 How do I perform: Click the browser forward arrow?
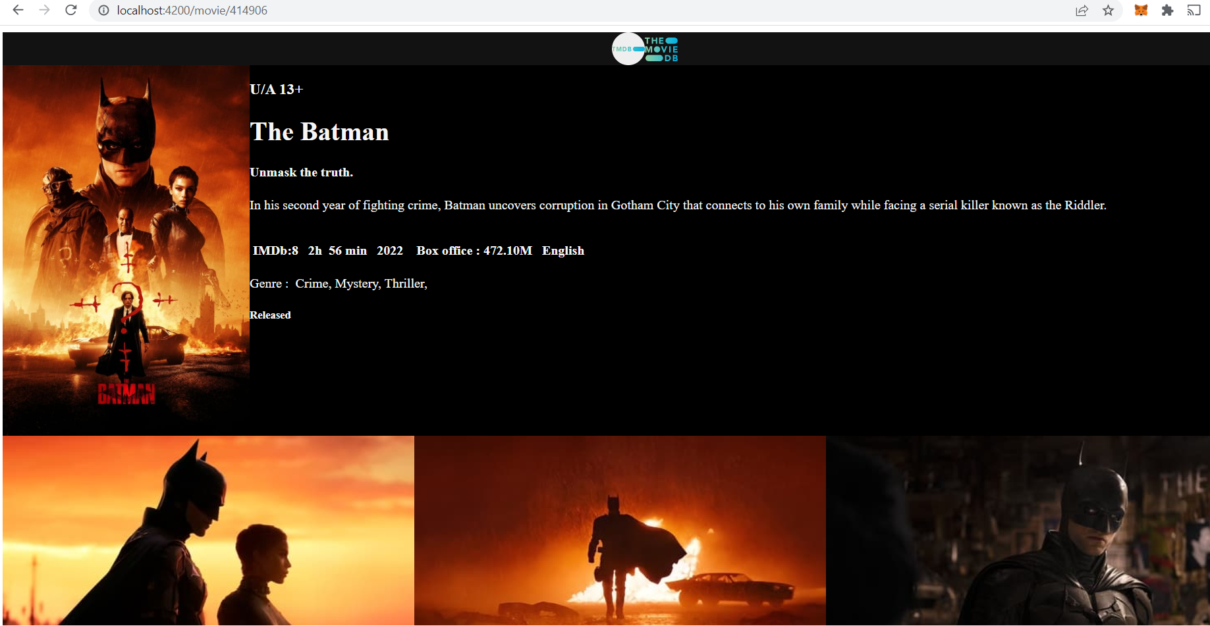pyautogui.click(x=44, y=11)
